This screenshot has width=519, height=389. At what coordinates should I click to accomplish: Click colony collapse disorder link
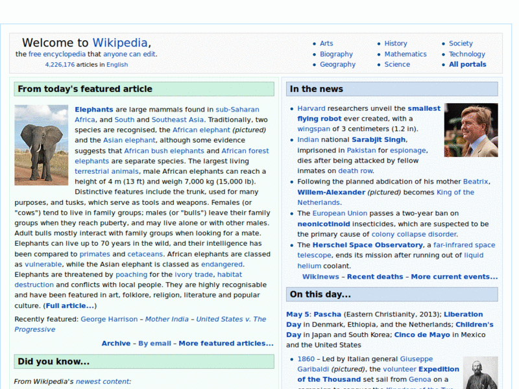pyautogui.click(x=414, y=234)
